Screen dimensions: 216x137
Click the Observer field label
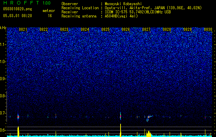pos(70,4)
